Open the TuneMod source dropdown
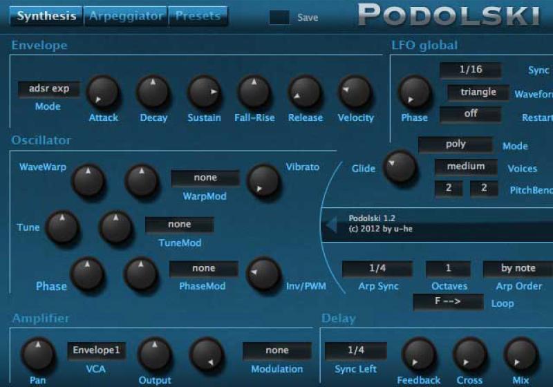 [179, 225]
